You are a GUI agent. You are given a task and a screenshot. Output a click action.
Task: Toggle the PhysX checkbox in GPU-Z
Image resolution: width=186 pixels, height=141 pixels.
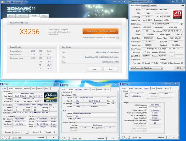[x=161, y=63]
